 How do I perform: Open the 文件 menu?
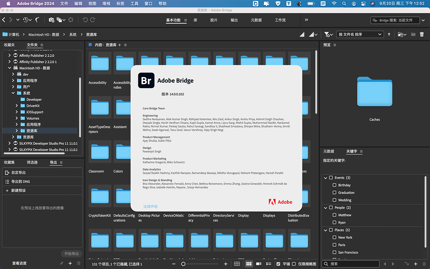(64, 4)
